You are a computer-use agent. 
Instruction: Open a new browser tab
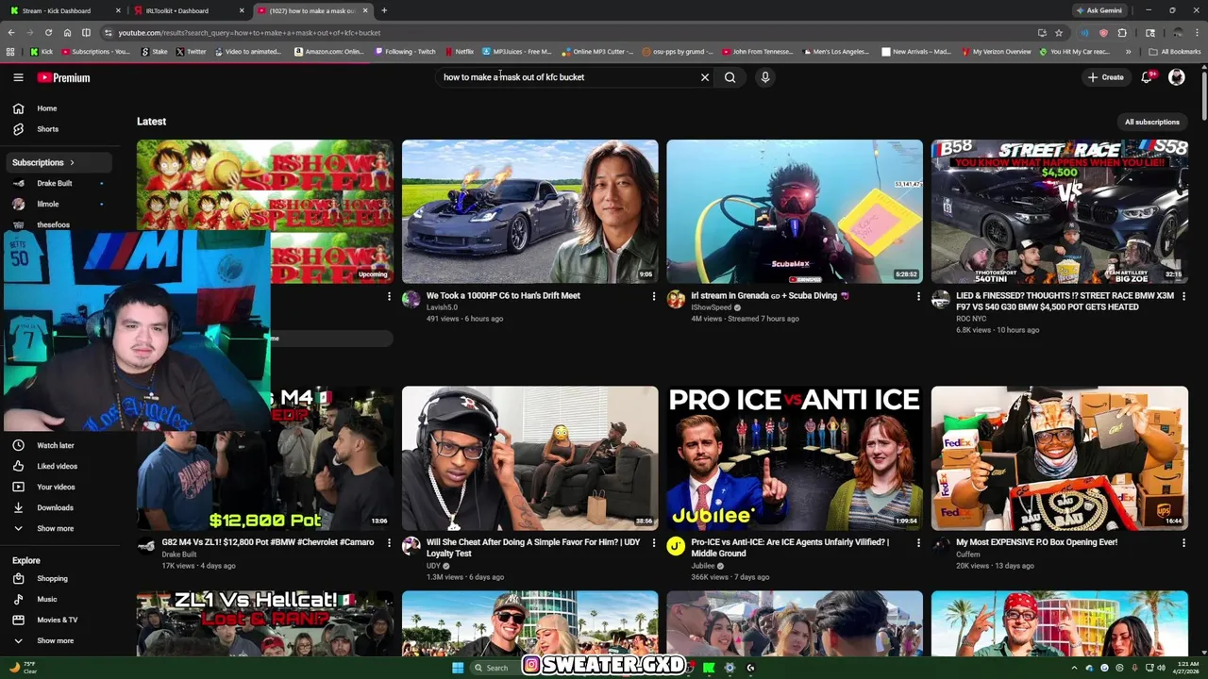point(384,10)
